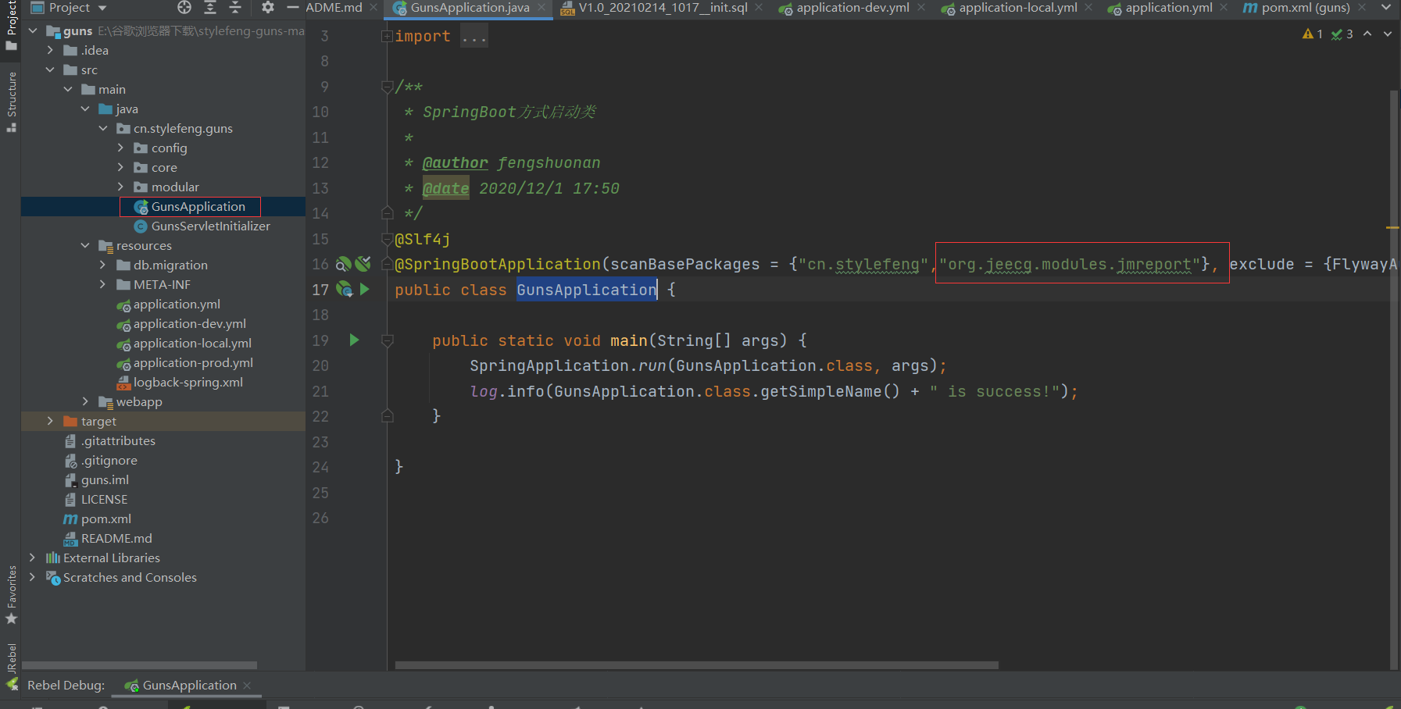Select LICENSE file in tree
This screenshot has width=1401, height=709.
(104, 500)
